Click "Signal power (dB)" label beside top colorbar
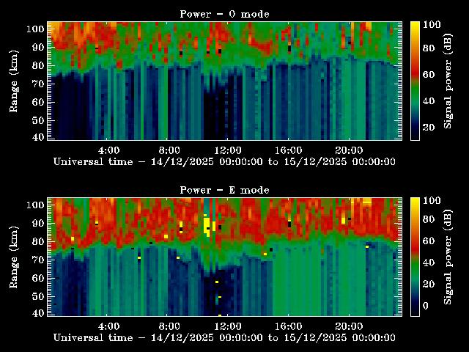This screenshot has height=352, width=469. [x=448, y=81]
